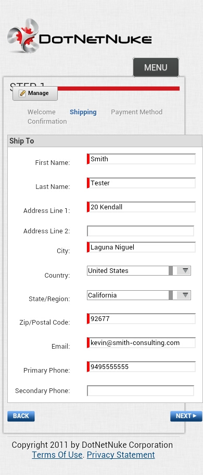Open the MENU button

pyautogui.click(x=156, y=67)
